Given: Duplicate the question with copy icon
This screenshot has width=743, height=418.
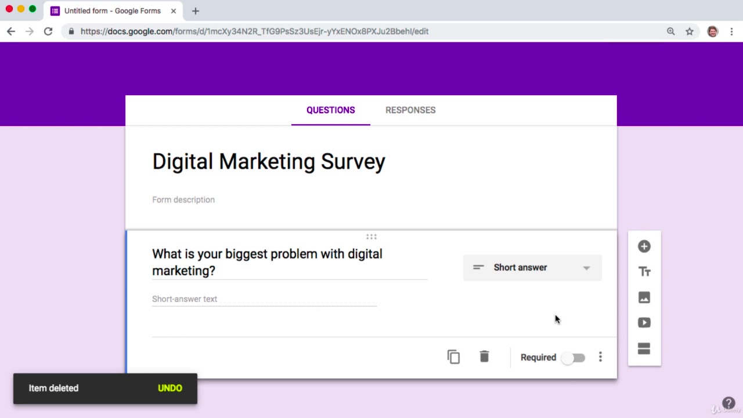Looking at the screenshot, I should 453,357.
